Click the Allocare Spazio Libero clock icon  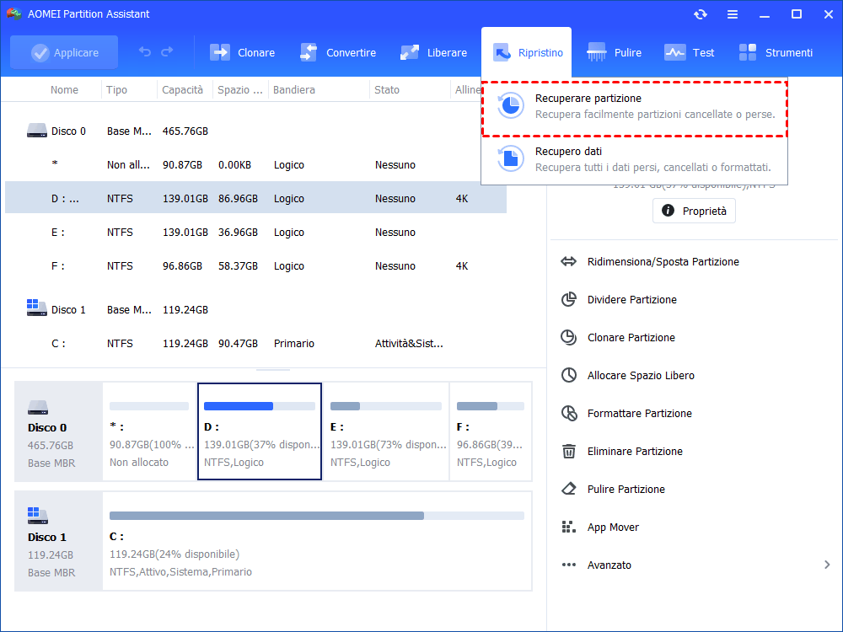coord(569,375)
